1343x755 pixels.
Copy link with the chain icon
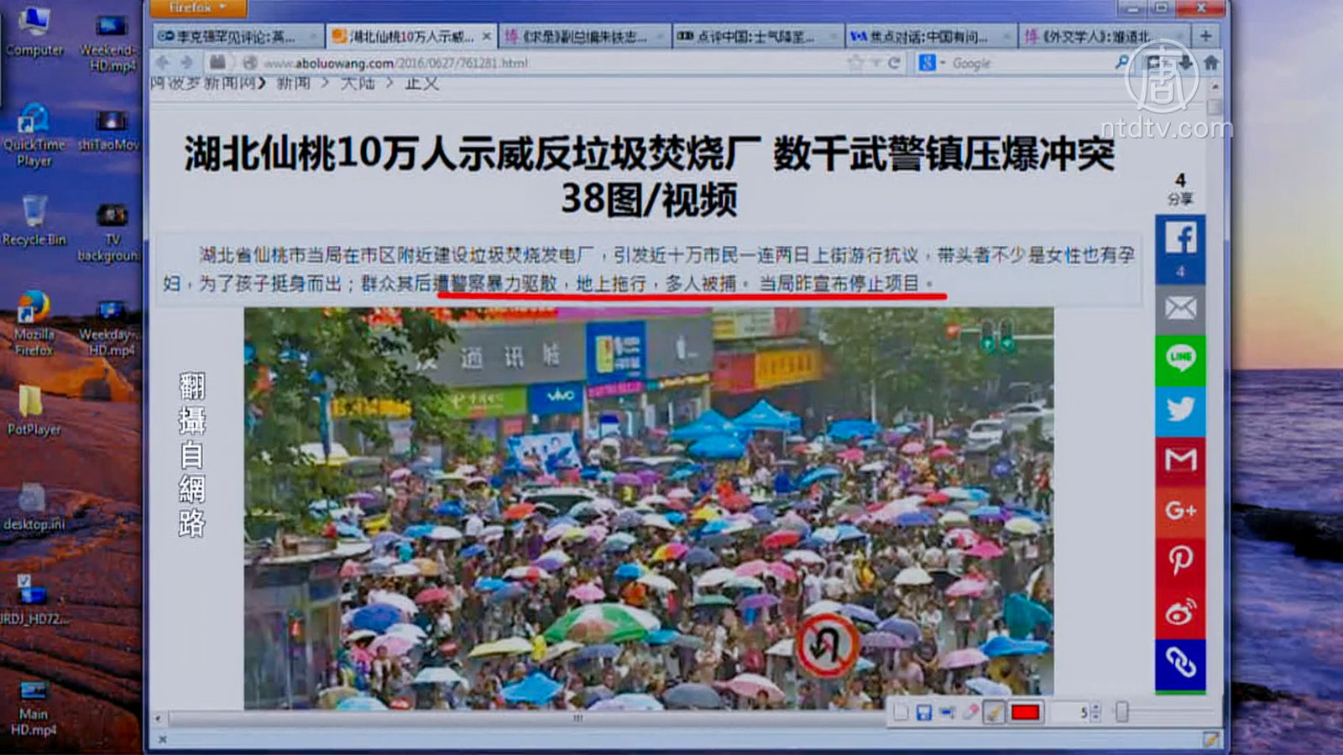point(1180,664)
